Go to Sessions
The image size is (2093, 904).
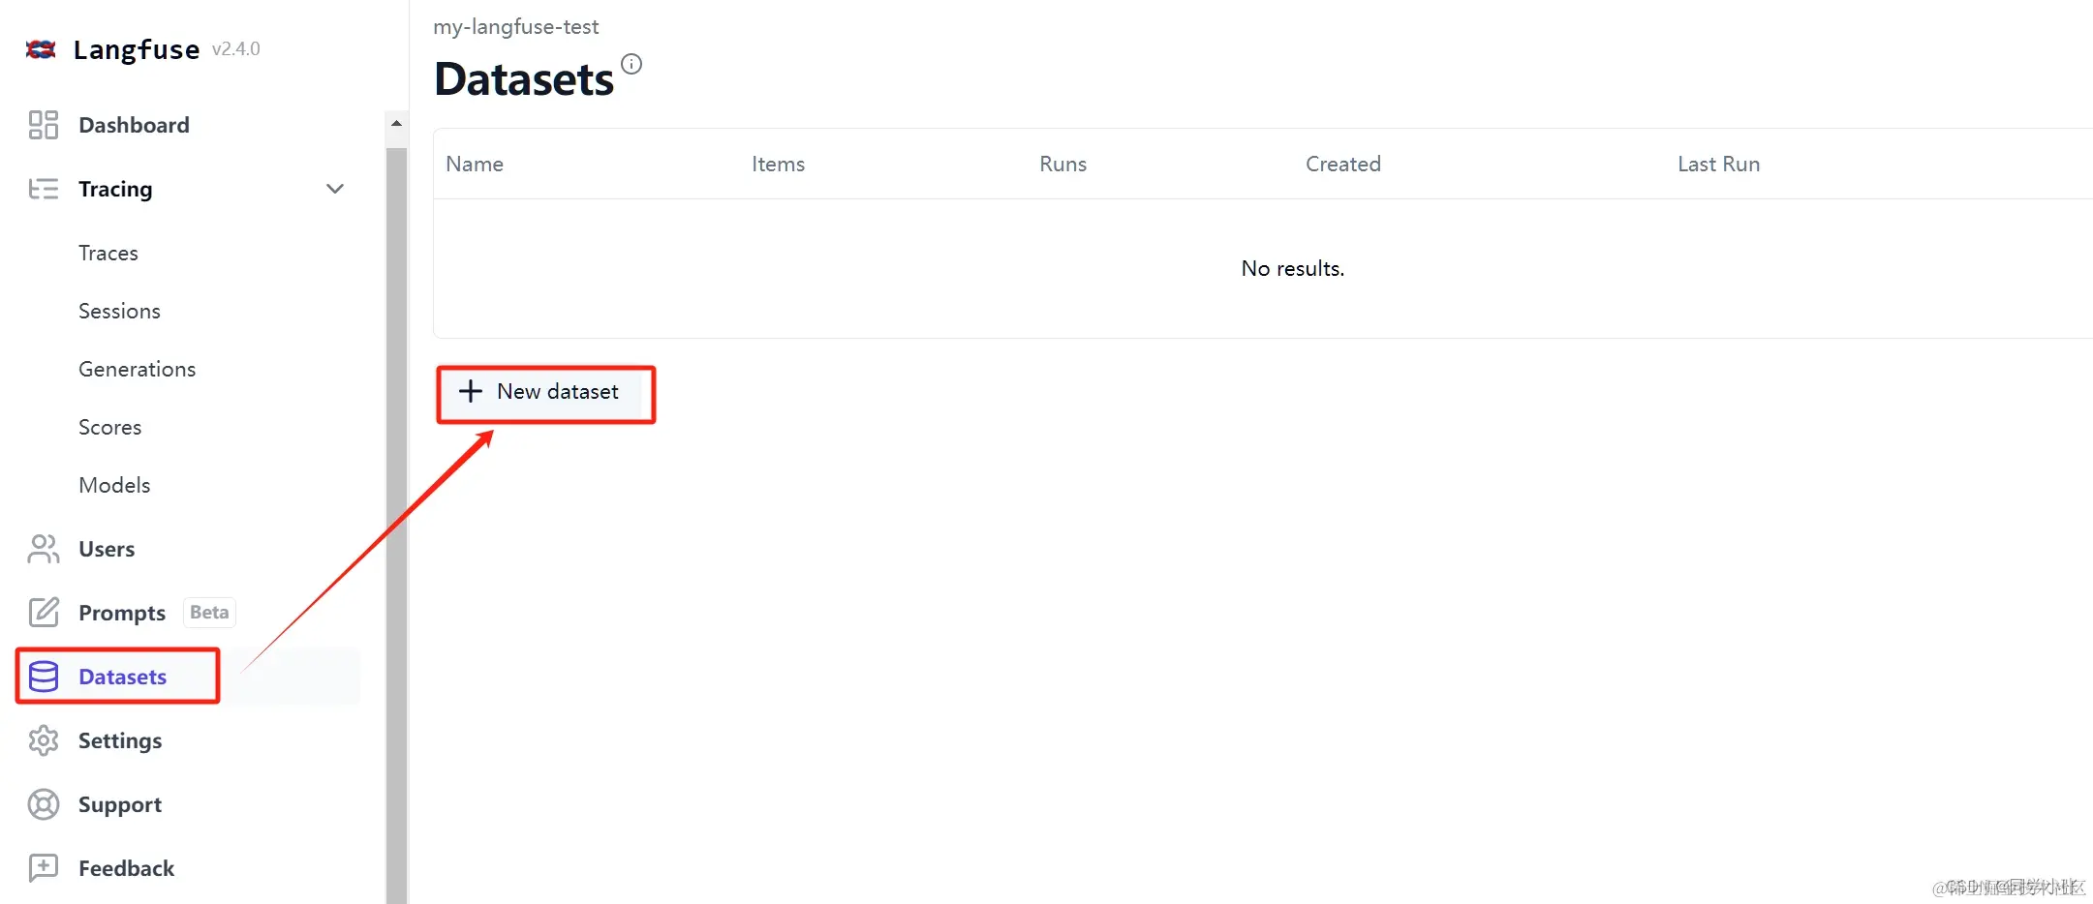tap(119, 311)
